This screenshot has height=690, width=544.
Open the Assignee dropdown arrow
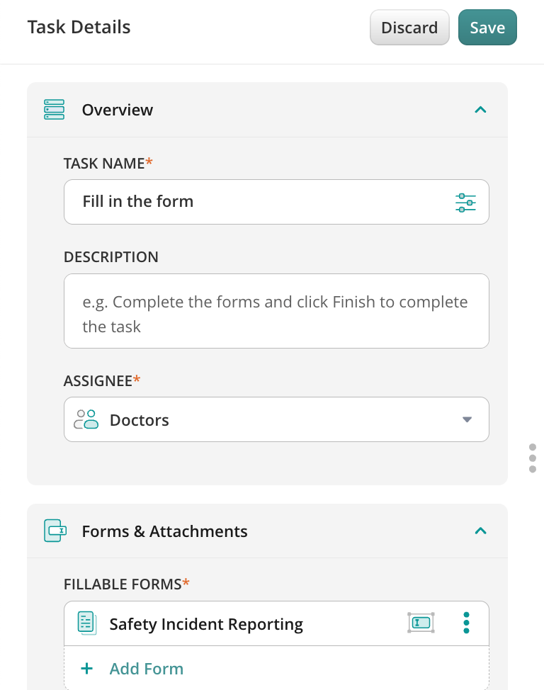pos(467,419)
